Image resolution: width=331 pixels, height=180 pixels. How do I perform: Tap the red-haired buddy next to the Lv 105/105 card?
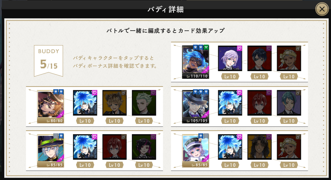click(259, 103)
